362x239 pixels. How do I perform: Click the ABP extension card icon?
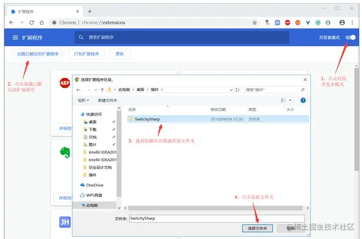pyautogui.click(x=65, y=83)
